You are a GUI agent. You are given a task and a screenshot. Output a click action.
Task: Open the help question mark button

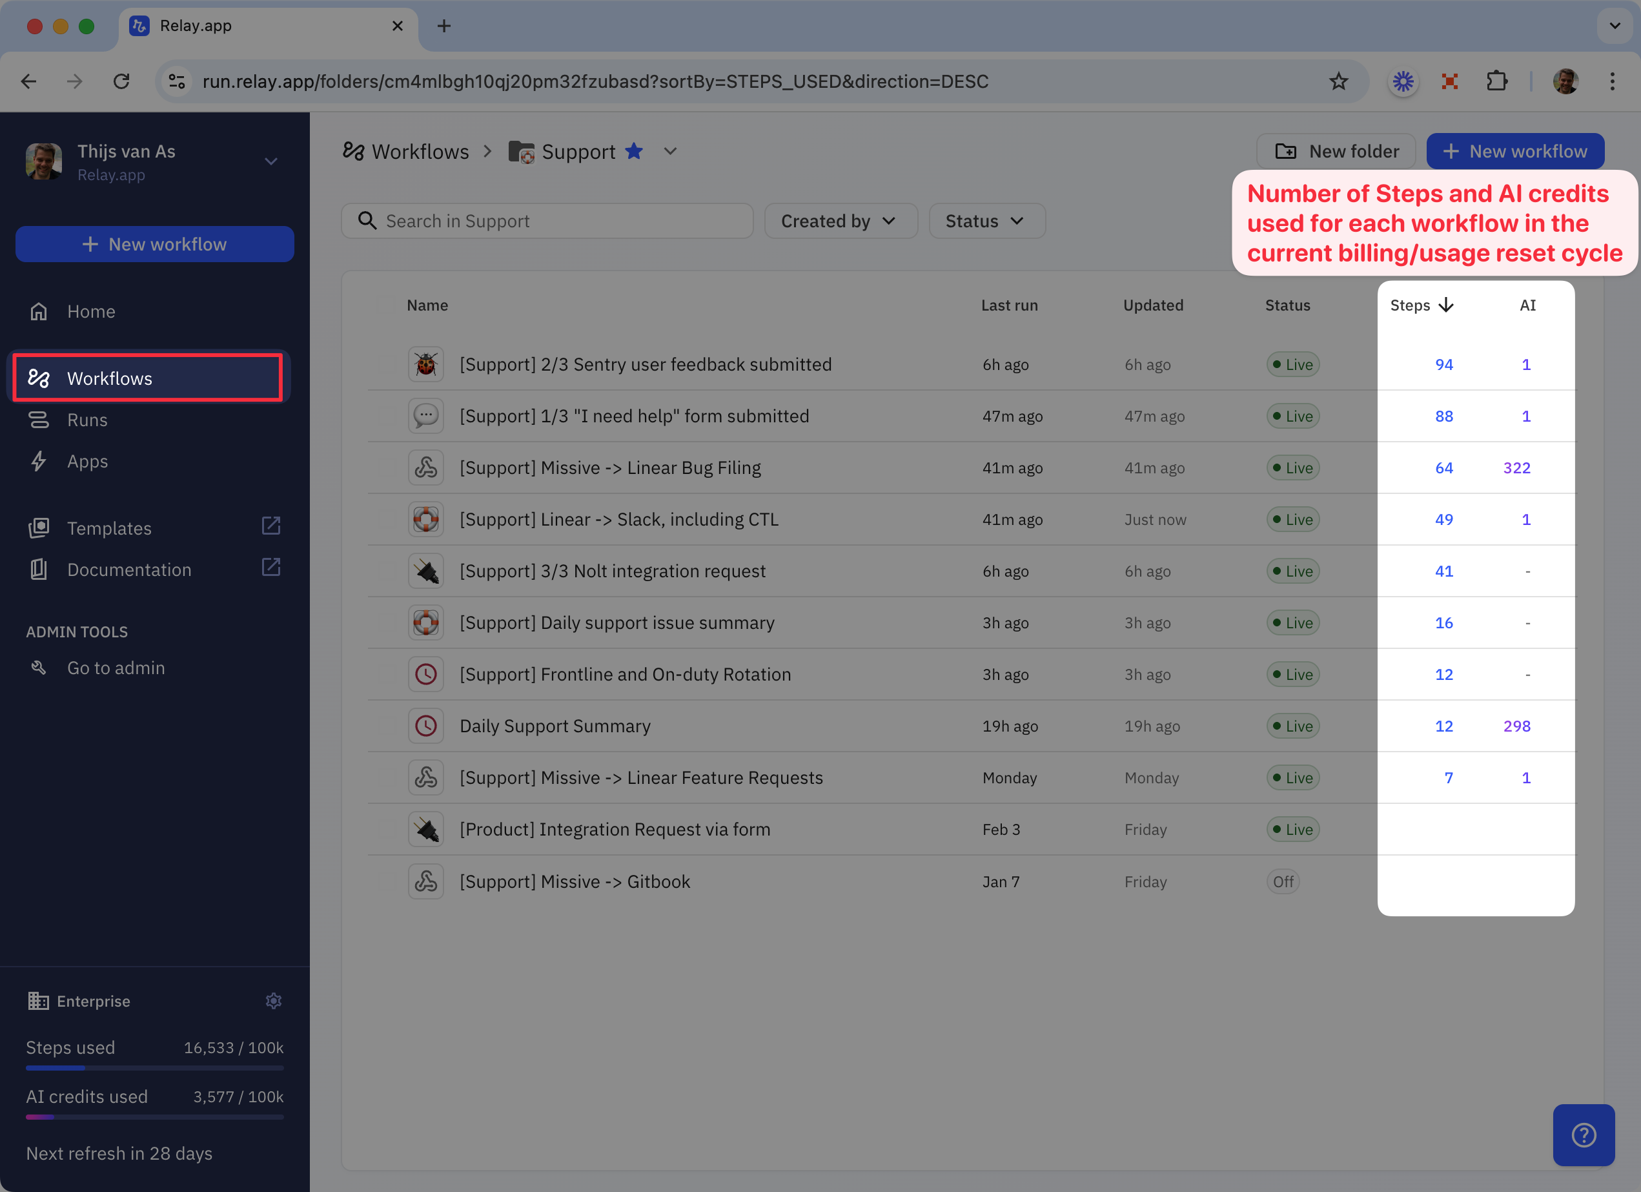coord(1583,1134)
